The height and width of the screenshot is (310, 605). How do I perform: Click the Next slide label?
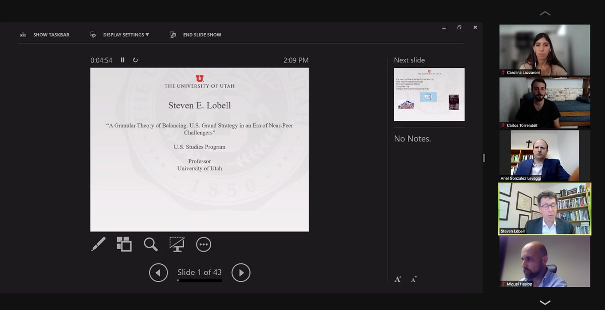[x=409, y=60]
